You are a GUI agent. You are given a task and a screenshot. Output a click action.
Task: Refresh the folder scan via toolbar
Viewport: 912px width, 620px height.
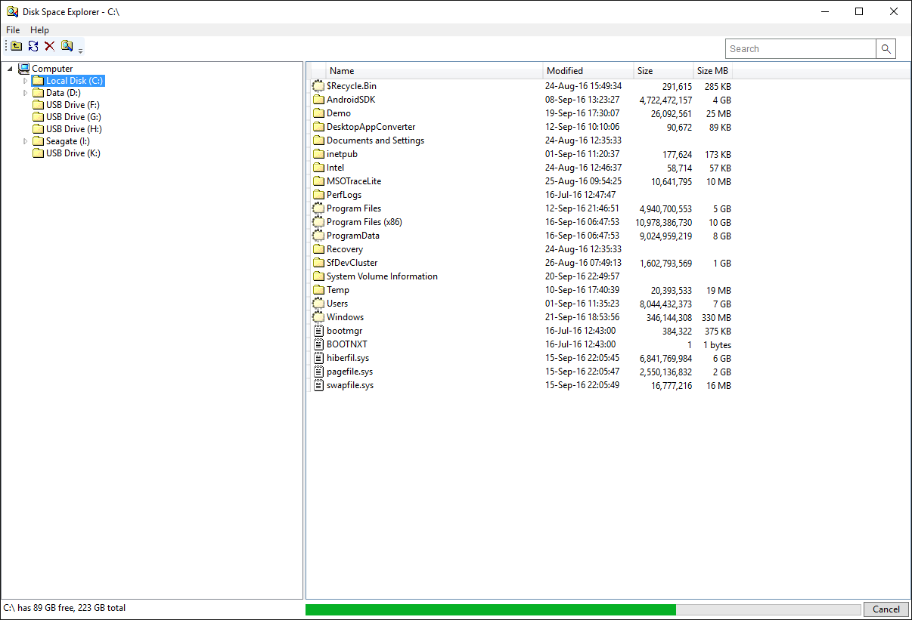33,47
